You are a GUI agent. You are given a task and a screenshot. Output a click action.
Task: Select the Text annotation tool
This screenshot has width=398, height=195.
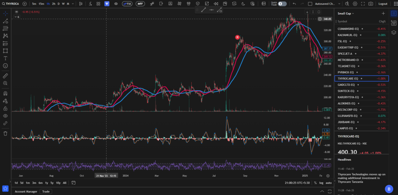5,58
